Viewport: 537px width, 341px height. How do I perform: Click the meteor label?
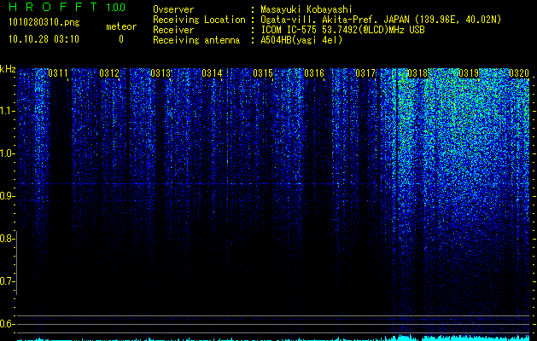121,26
